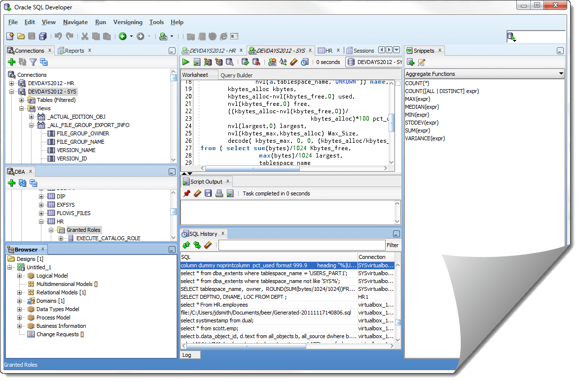The height and width of the screenshot is (381, 578).
Task: Click the Append to worksheet icon in SQL History
Action: pos(186,245)
